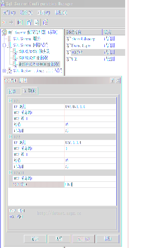Click the TCP/IP row status cell

pyautogui.click(x=109, y=52)
